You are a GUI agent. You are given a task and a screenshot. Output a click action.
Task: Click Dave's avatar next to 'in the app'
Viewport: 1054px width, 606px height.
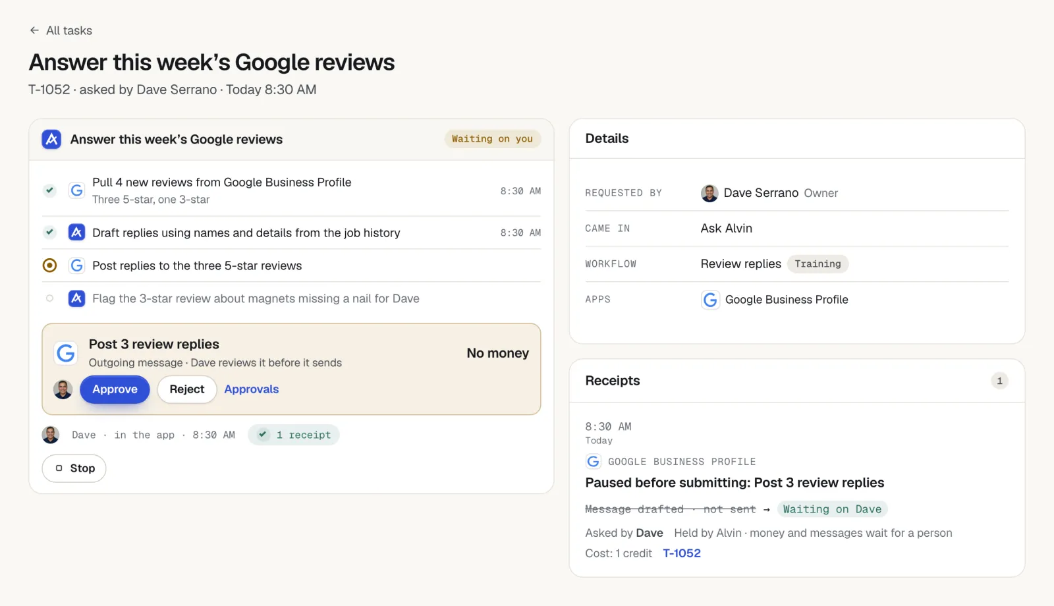(x=51, y=435)
